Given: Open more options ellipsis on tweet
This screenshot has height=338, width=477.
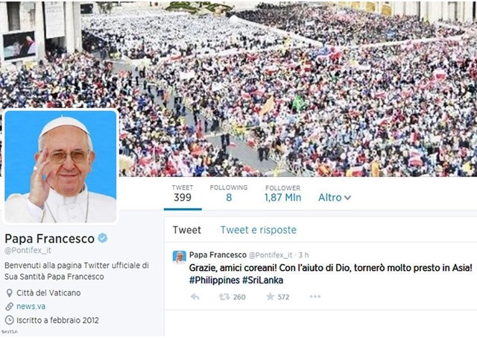Looking at the screenshot, I should (315, 296).
